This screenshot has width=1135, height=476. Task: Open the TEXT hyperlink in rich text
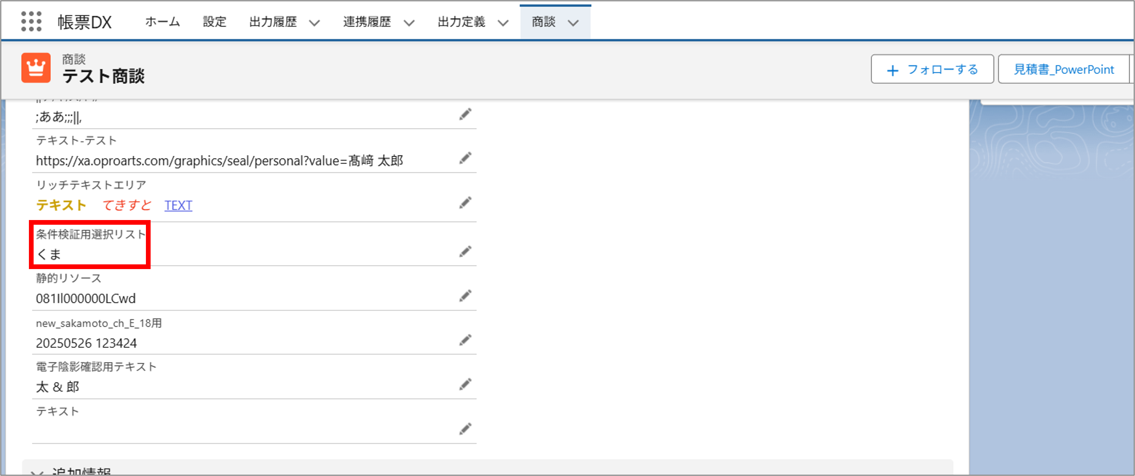(178, 205)
